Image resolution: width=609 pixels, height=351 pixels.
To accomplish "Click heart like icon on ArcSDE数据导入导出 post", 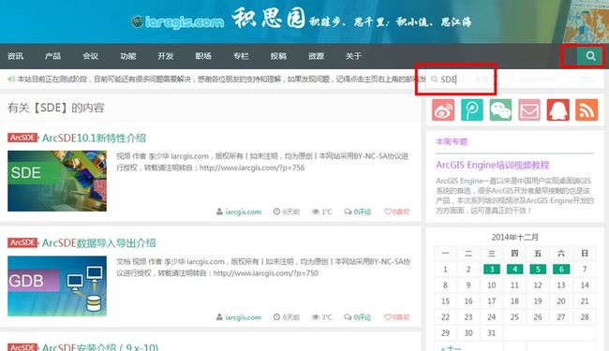I will point(388,317).
